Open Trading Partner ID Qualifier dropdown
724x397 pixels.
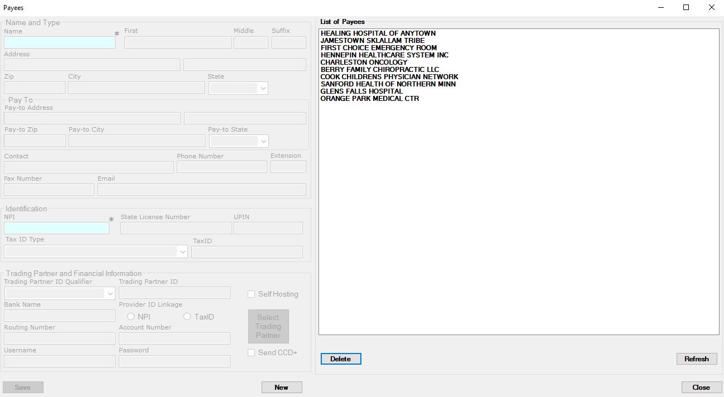pyautogui.click(x=60, y=293)
